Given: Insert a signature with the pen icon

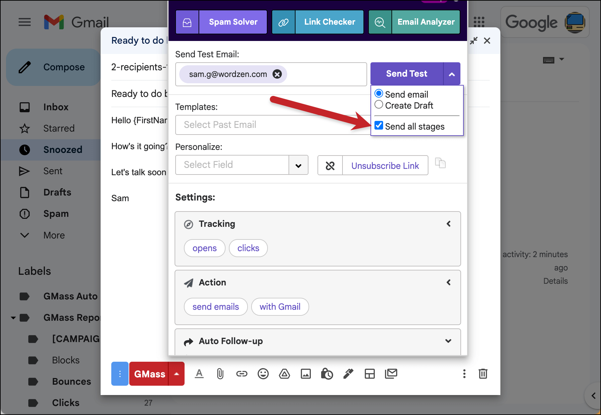Looking at the screenshot, I should (348, 374).
